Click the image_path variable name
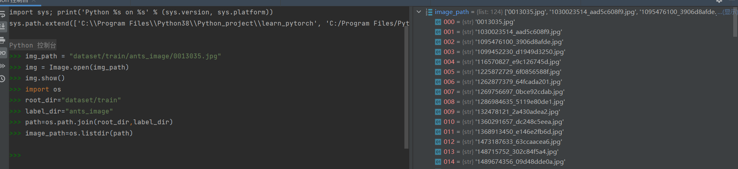This screenshot has height=169, width=738. [x=452, y=12]
